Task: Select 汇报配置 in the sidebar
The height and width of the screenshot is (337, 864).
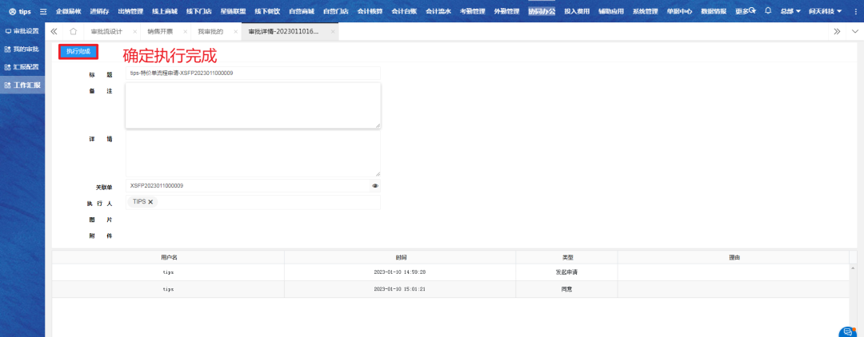Action: (22, 67)
